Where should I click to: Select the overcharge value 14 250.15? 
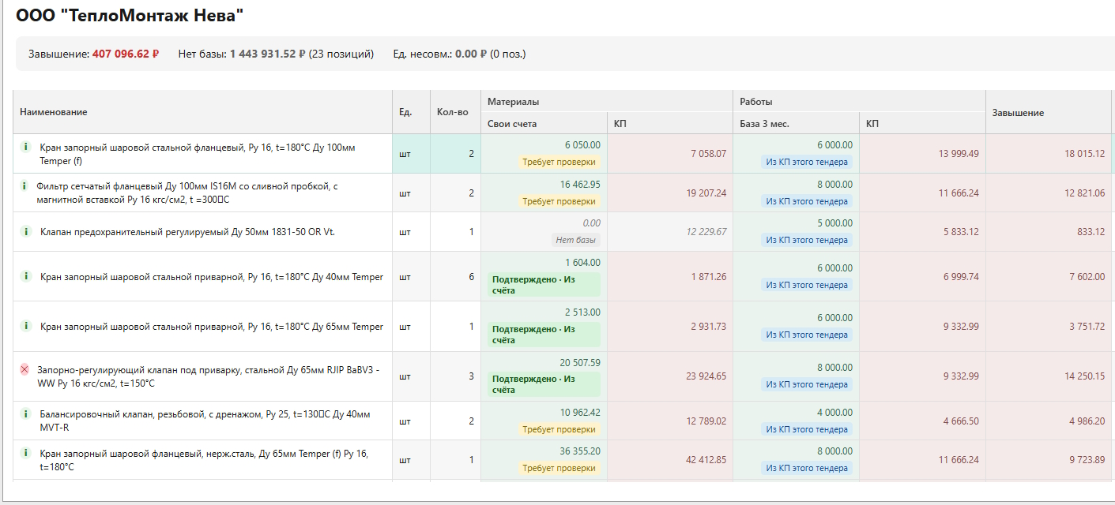coord(1084,376)
